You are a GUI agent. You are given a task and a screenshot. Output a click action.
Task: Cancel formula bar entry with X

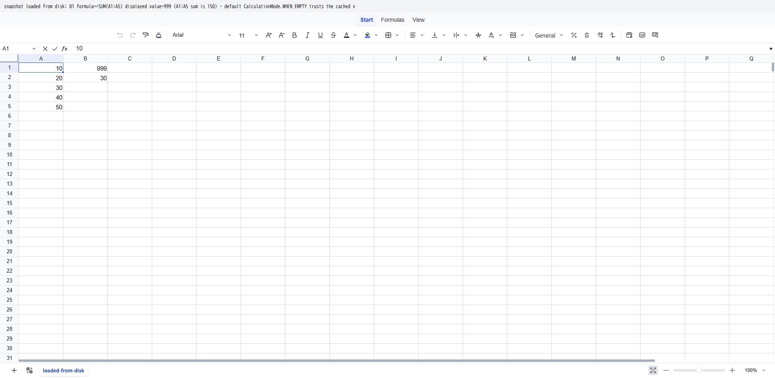tap(45, 49)
